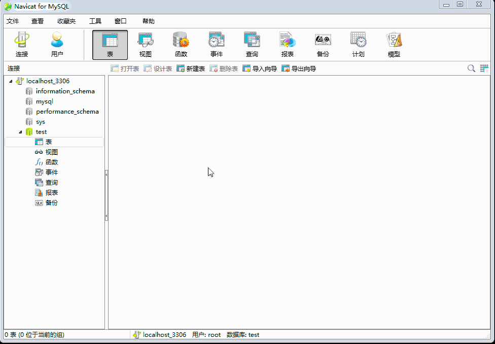Click status text "用户: root"

206,335
